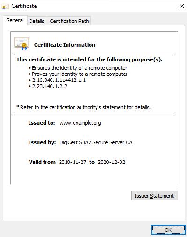Click 'Ensures the identity of a remote computer'
This screenshot has height=237, width=187.
click(79, 68)
